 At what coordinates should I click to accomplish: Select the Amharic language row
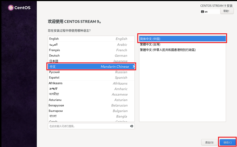[x=91, y=89]
